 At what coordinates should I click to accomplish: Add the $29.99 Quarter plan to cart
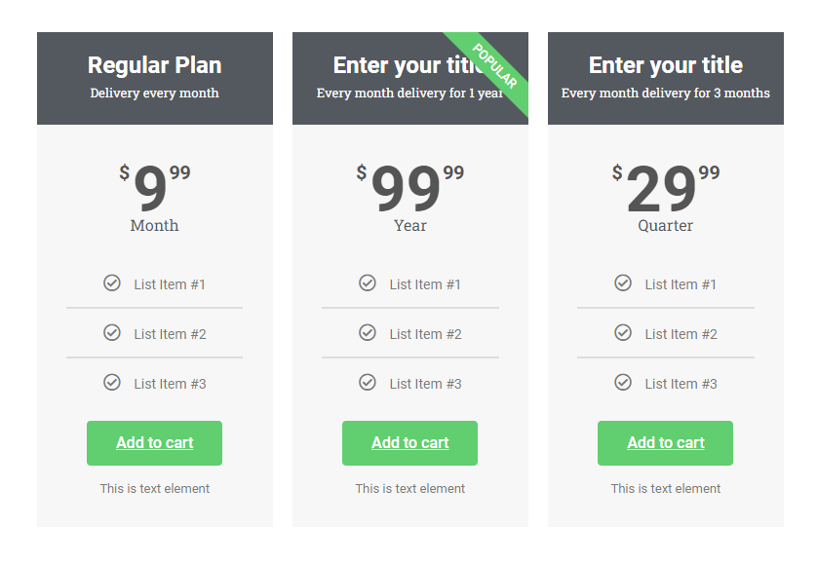665,443
